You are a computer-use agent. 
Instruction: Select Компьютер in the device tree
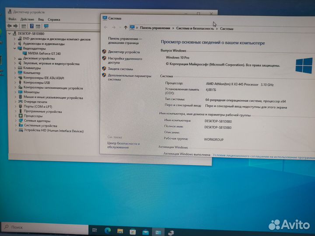tap(31, 73)
